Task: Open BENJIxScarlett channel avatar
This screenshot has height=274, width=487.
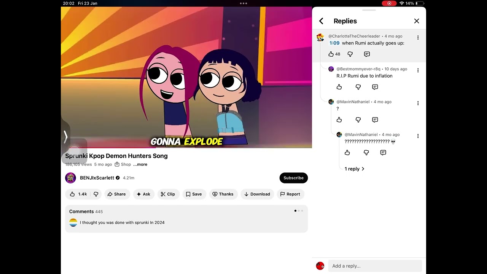Action: (x=70, y=178)
